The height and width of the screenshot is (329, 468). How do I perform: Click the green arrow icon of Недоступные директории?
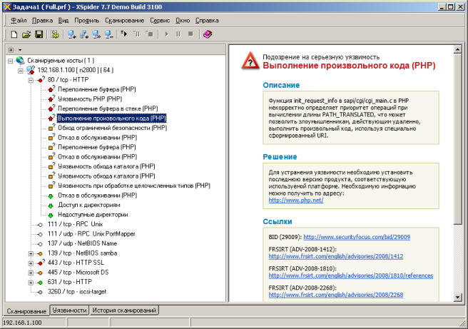[x=51, y=215]
